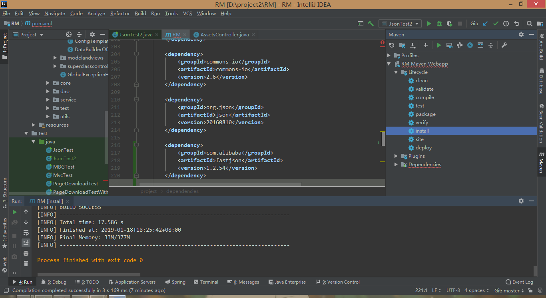Click the Git Revert icon

point(516,24)
